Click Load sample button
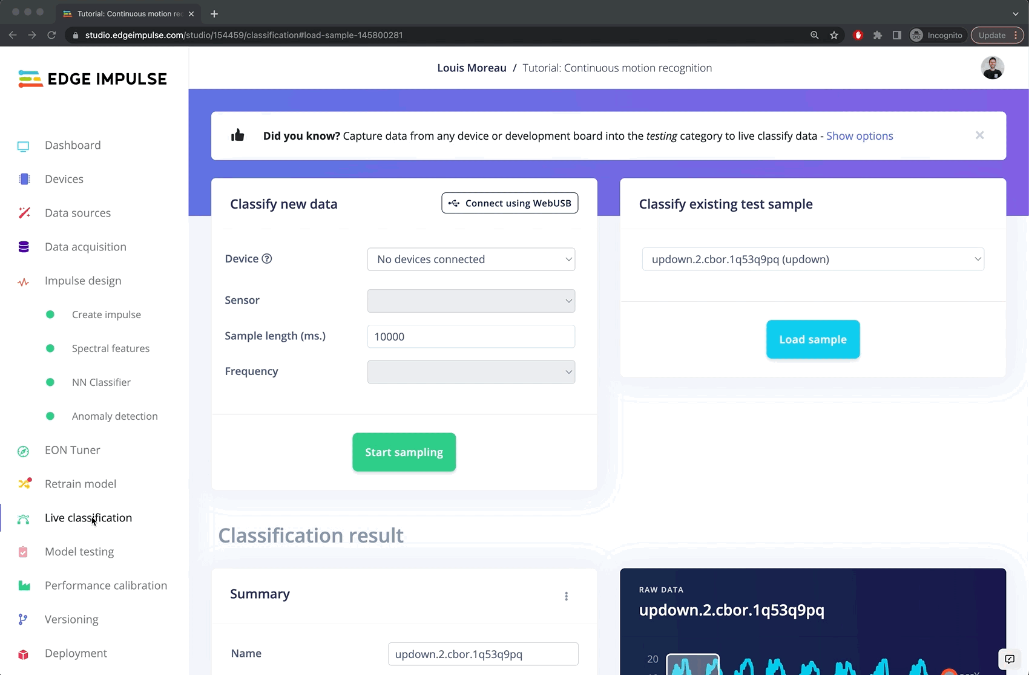1029x675 pixels. tap(813, 339)
